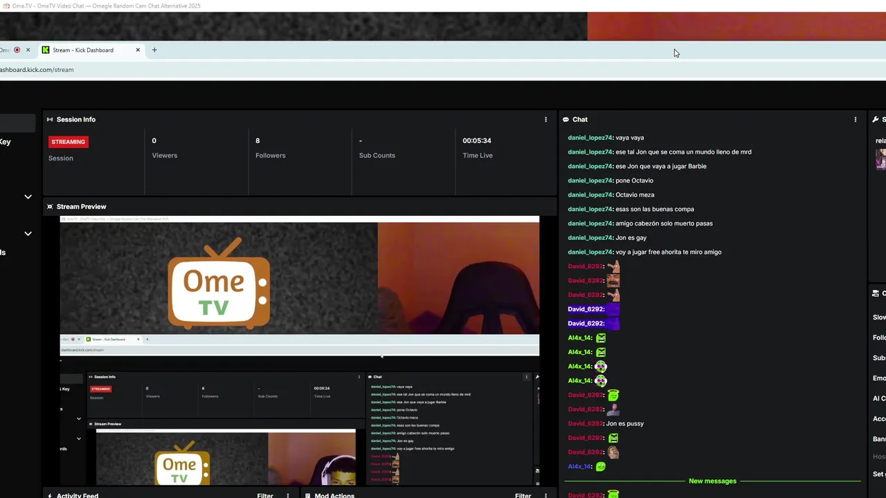Click the wrench icon in the right panel header
This screenshot has width=886, height=498.
(x=876, y=120)
